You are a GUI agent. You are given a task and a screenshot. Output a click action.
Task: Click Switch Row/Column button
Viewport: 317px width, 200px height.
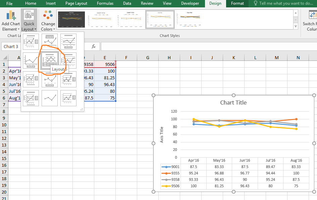(310, 20)
